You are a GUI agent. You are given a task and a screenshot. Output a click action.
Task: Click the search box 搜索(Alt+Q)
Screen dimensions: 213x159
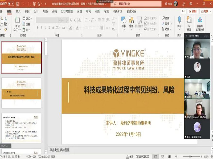point(136,4)
